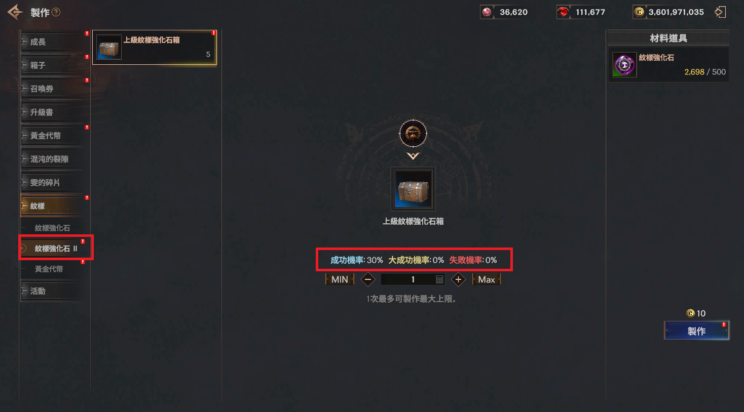Select the 上級紋樣強化石箱 chest result thumbnail

point(413,189)
